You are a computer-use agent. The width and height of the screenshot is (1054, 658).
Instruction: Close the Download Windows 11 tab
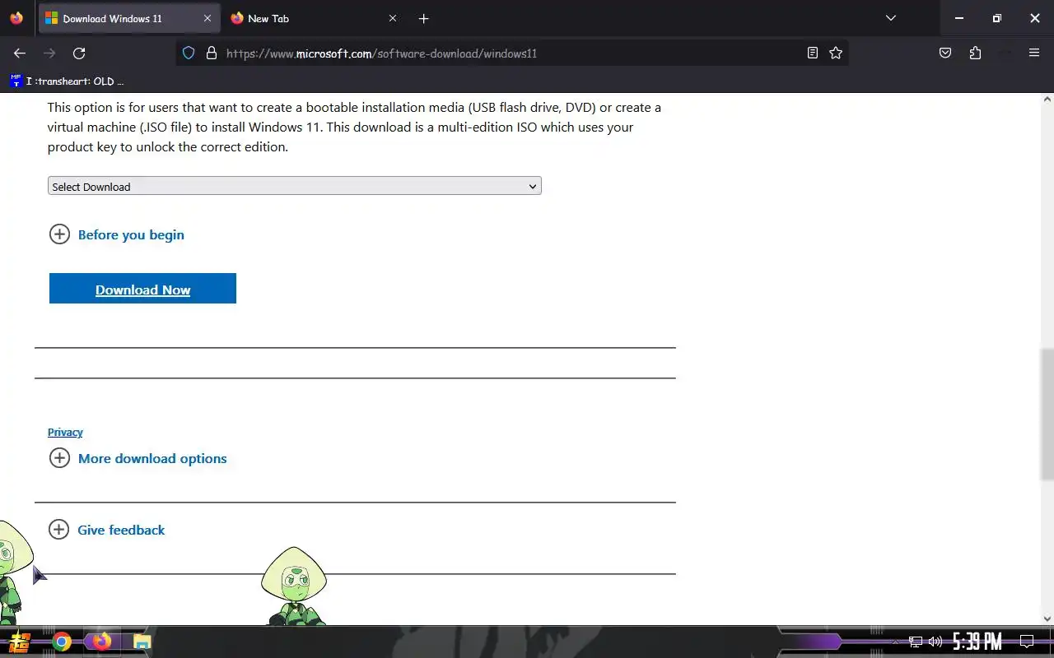[x=208, y=18]
